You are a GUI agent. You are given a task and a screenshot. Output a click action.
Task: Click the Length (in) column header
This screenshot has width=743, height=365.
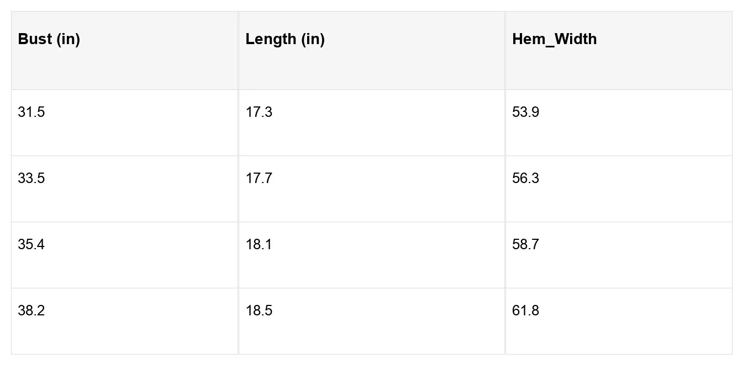coord(372,51)
